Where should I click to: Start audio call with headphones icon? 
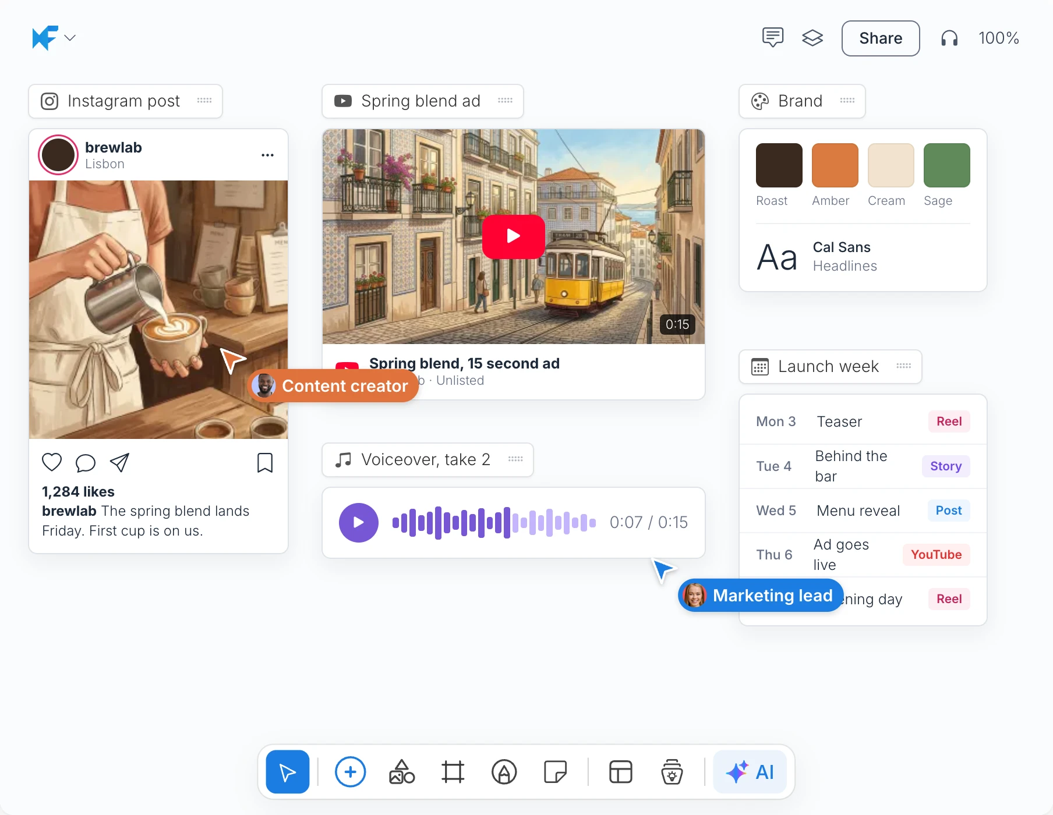[949, 38]
